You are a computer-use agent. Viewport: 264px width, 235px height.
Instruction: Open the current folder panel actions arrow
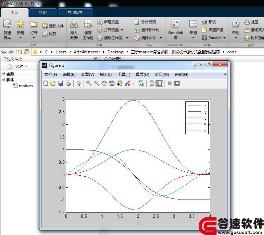click(96, 59)
